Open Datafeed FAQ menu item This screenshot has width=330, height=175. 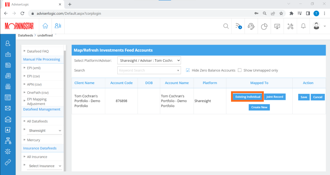(38, 51)
